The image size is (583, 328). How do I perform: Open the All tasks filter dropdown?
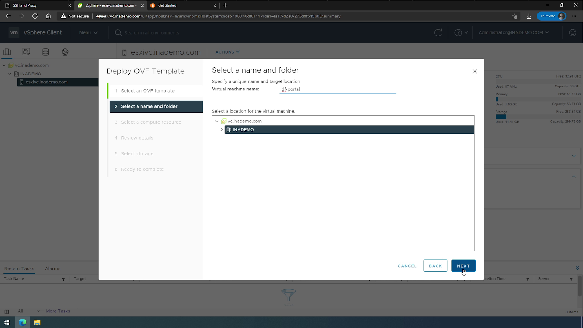(29, 311)
